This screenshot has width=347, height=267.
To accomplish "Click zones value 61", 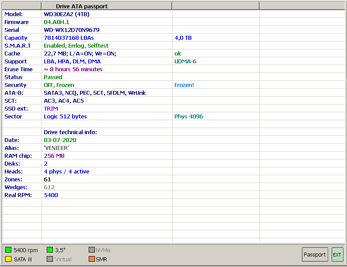I will pos(47,180).
